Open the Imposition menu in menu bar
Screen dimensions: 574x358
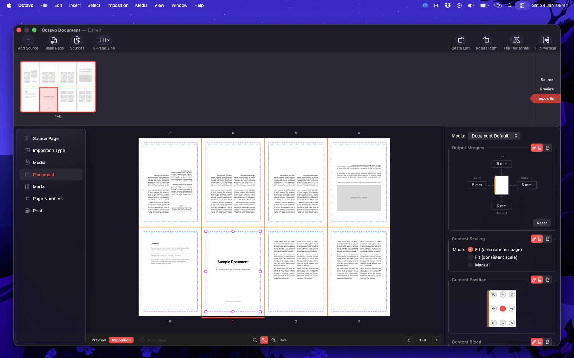coord(118,5)
